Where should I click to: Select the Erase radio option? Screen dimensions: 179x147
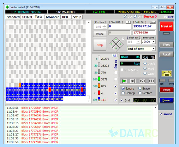[x=140, y=88]
